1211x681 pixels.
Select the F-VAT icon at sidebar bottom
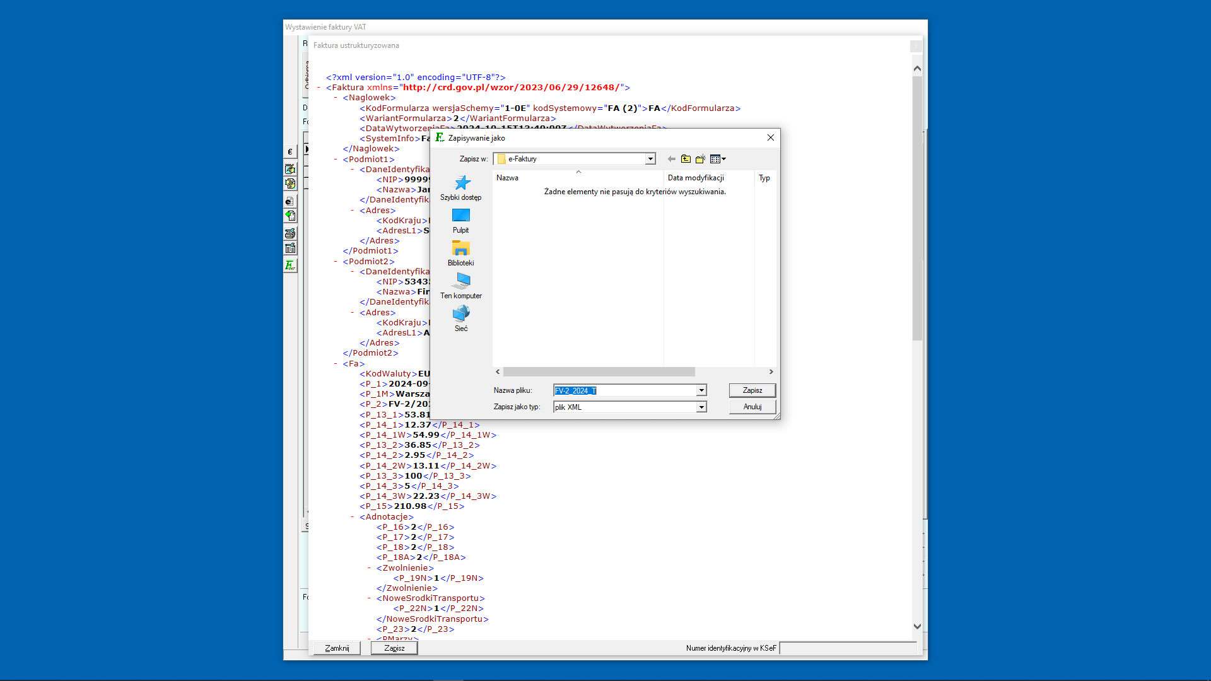(x=290, y=265)
